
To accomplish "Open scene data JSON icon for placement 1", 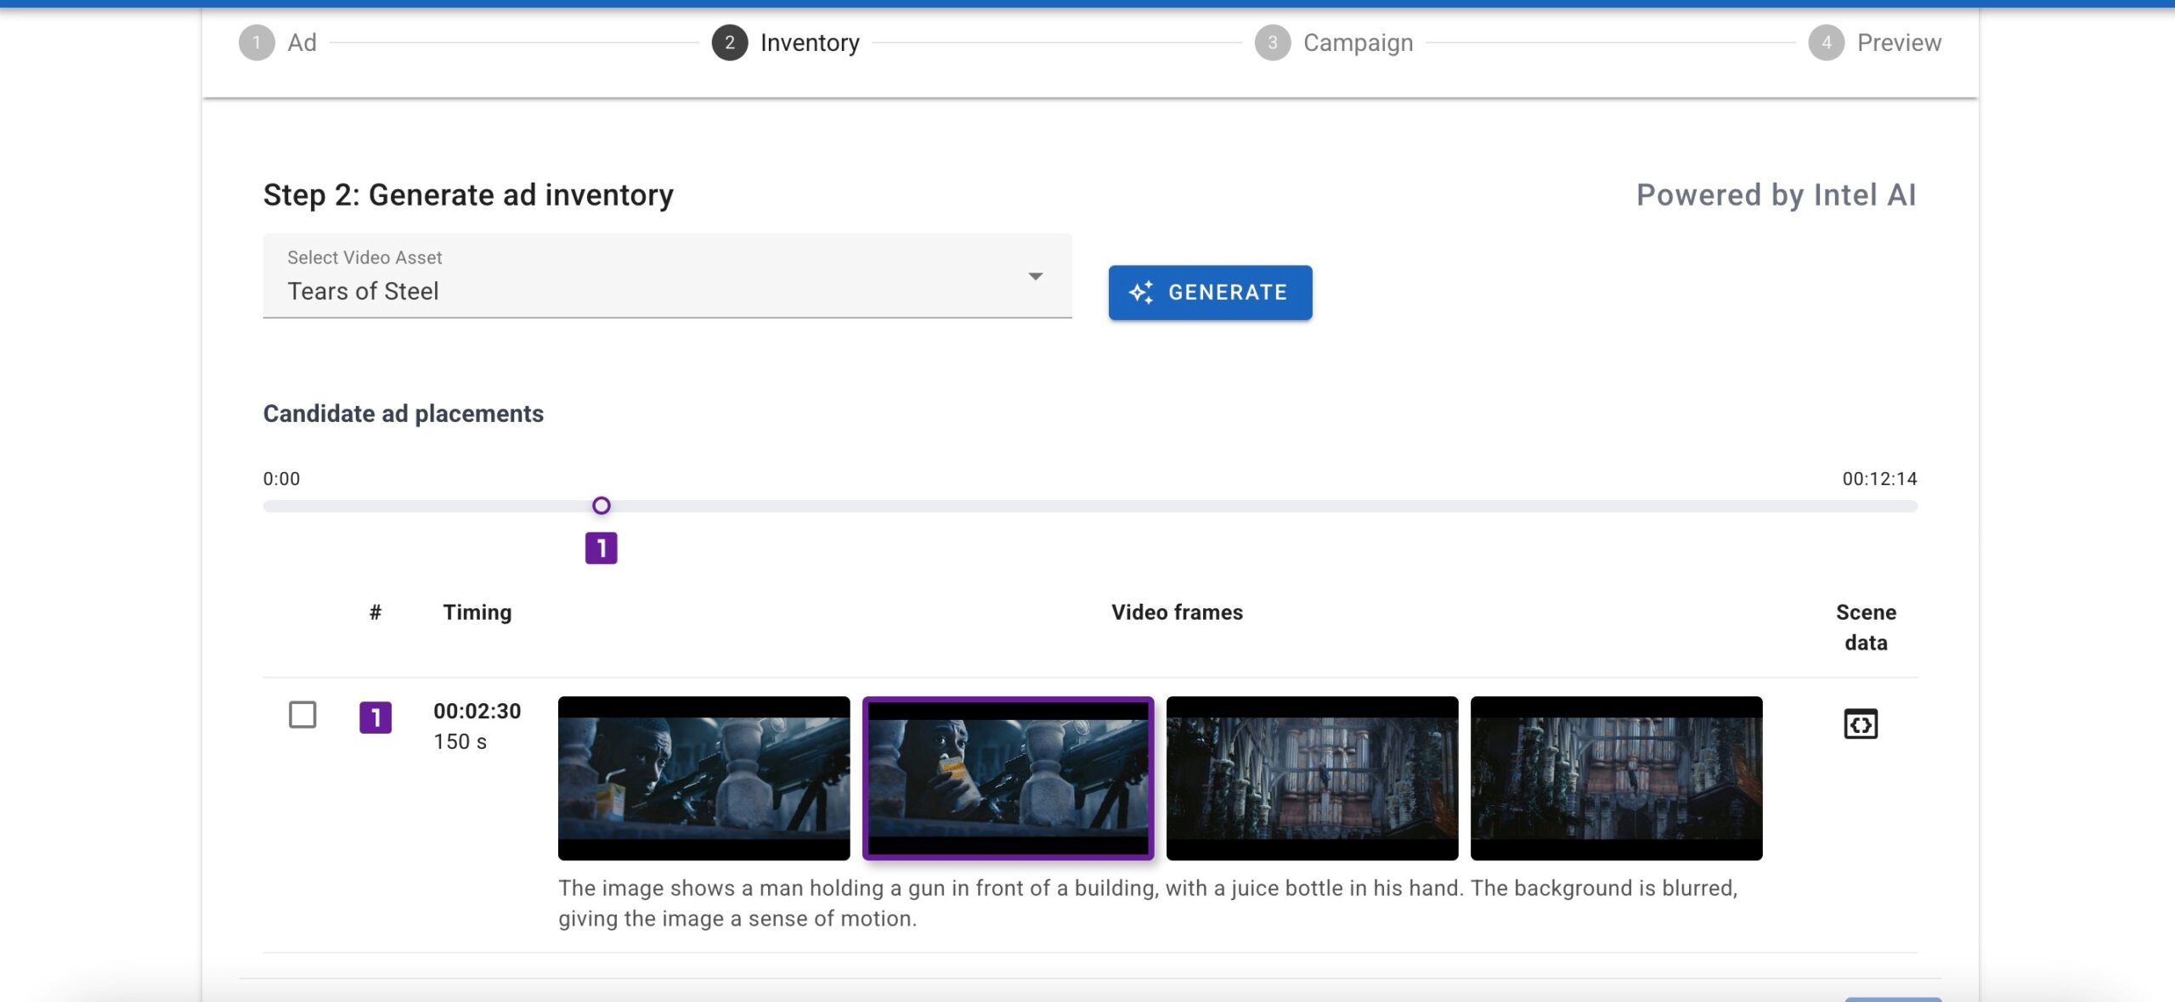I will pos(1861,724).
